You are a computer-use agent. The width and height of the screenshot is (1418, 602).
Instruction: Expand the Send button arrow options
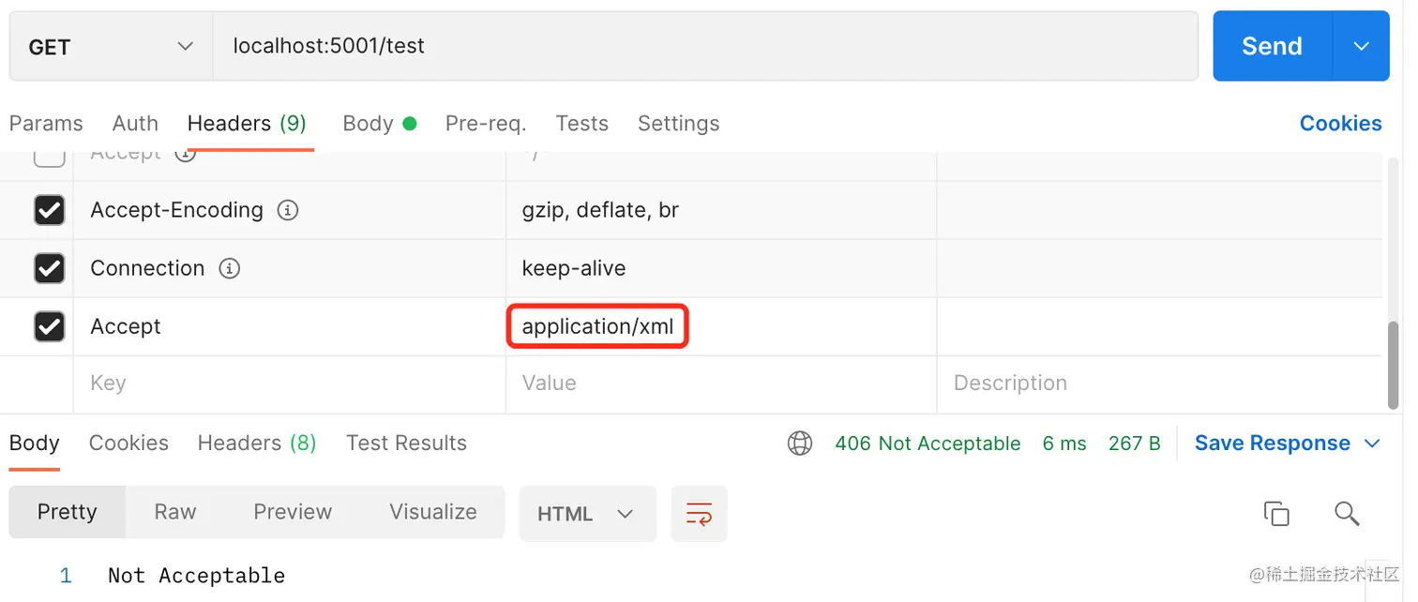tap(1361, 46)
